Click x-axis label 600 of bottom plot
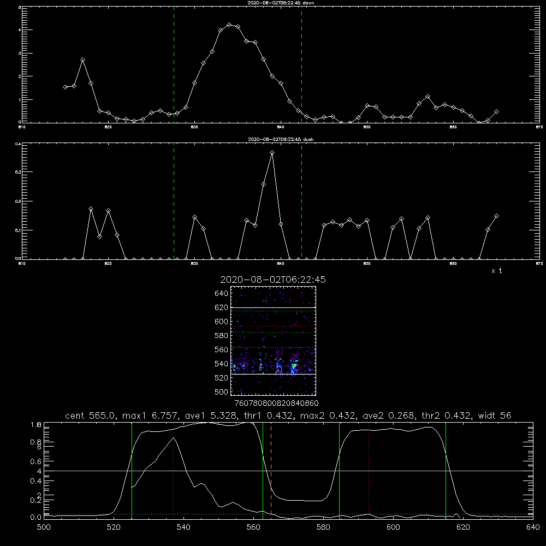Screen dimensions: 546x546 (393, 527)
